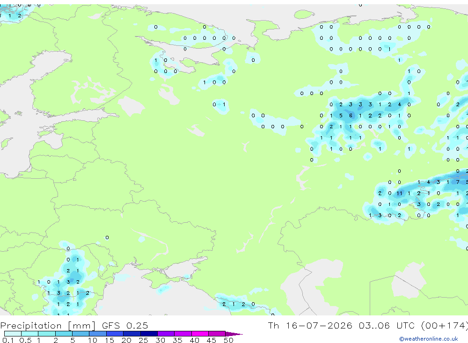
Task: Click the '11' precipitation value on the map
Action: pyautogui.click(x=399, y=193)
